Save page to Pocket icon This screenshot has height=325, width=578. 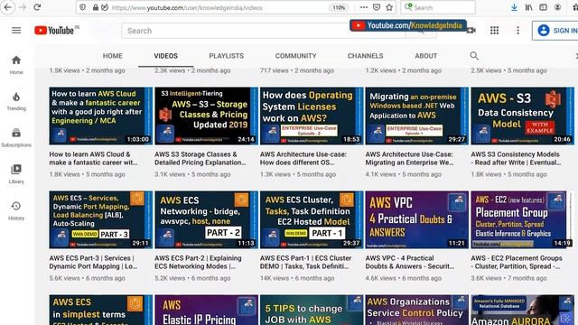coord(377,7)
